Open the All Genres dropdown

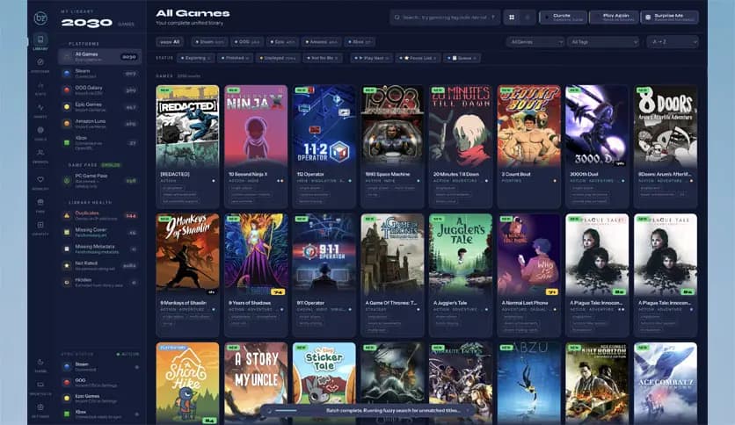[x=535, y=41]
